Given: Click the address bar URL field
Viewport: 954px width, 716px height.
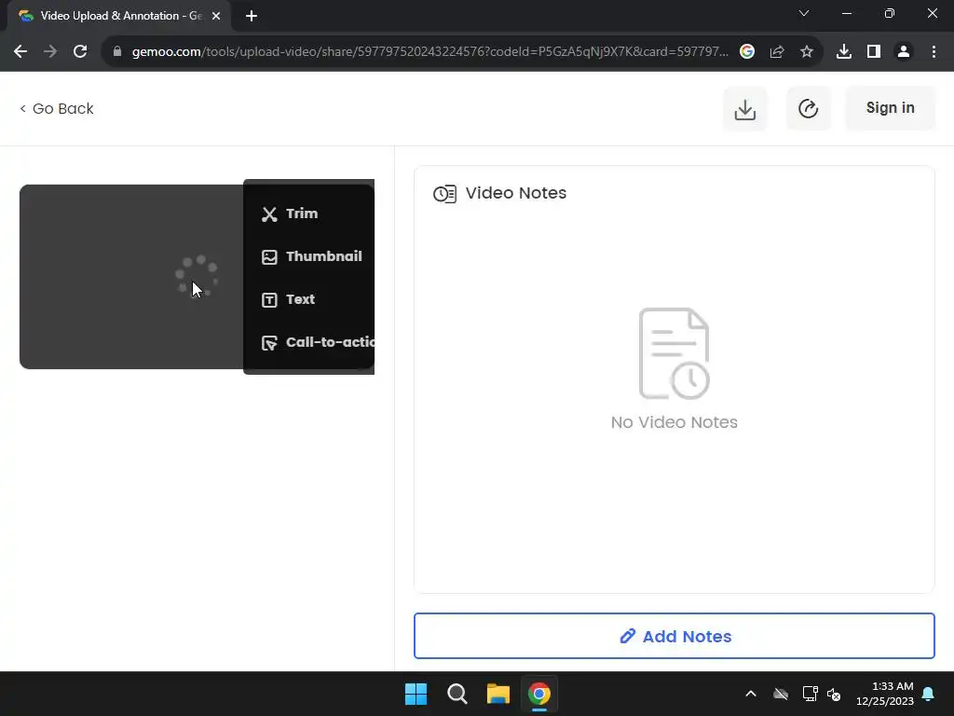Looking at the screenshot, I should [x=429, y=52].
